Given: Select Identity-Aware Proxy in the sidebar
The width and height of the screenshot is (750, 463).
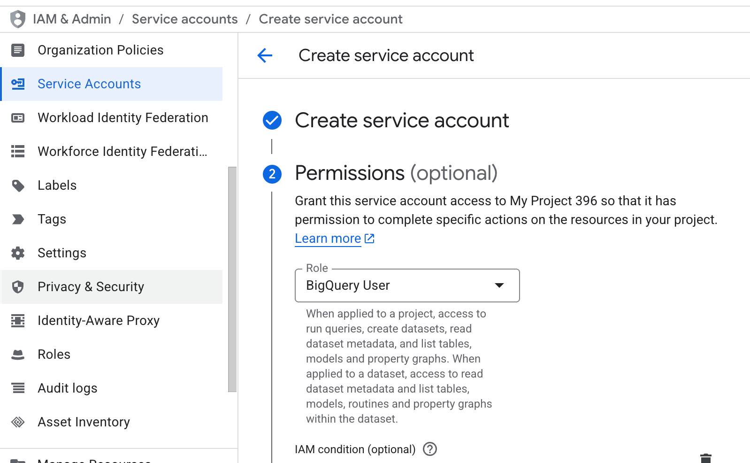Looking at the screenshot, I should [x=112, y=321].
